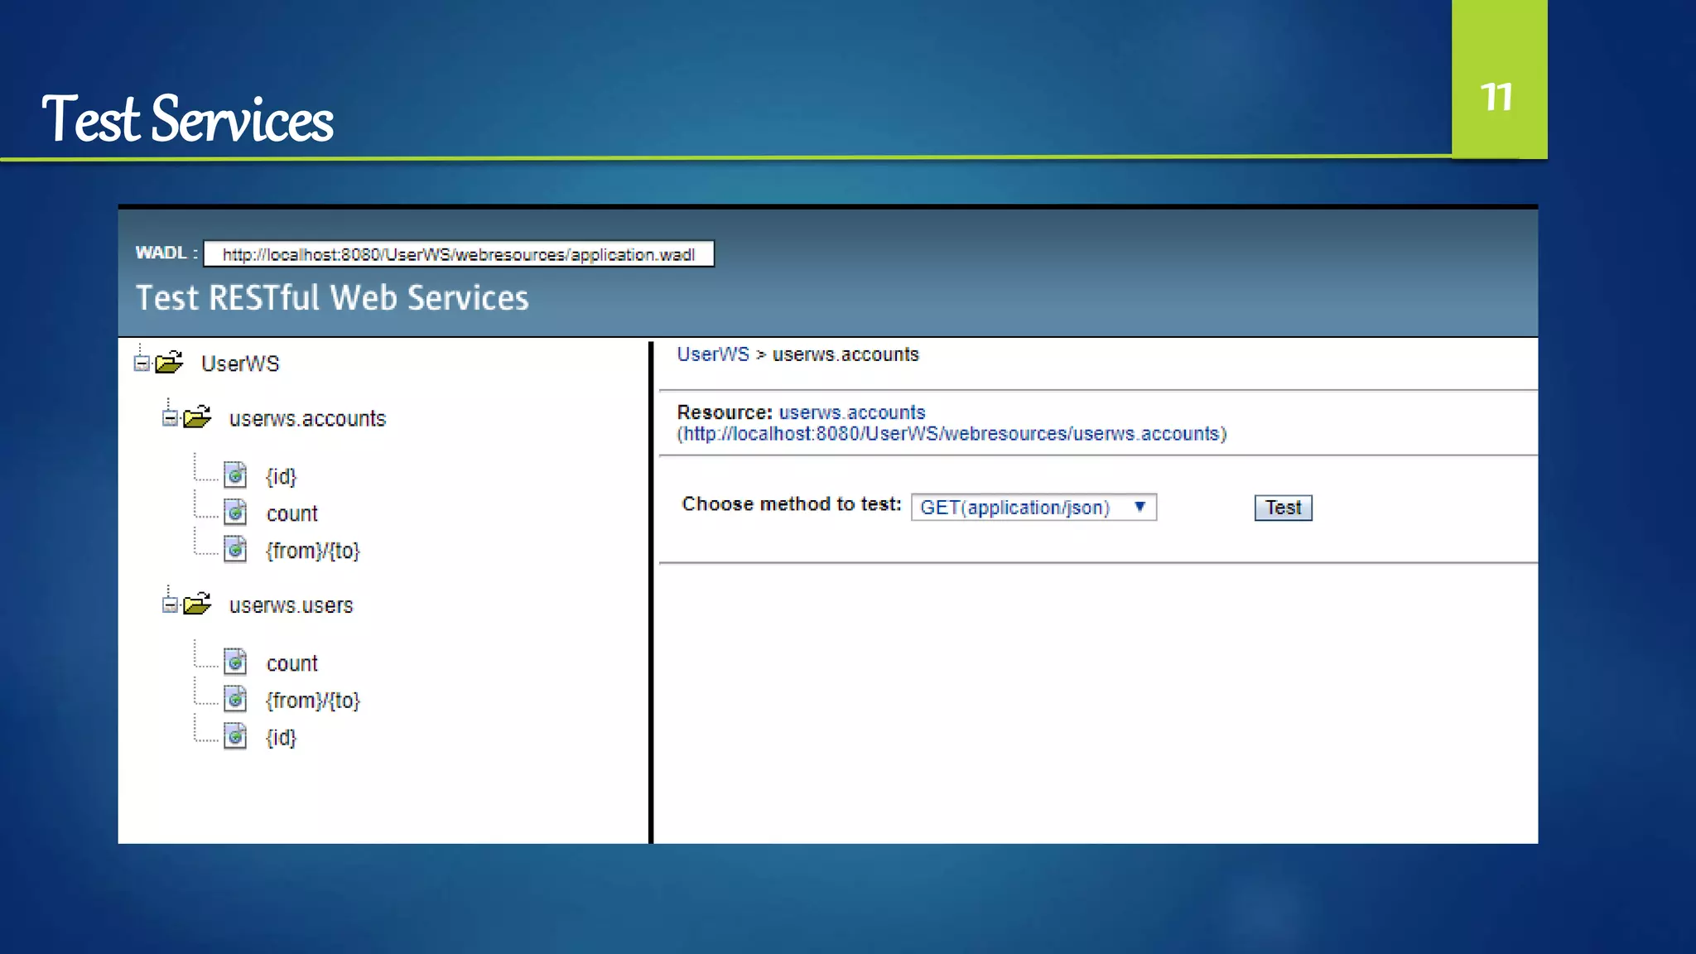Click the {from}/{to} resource icon under userws.accounts
Viewport: 1696px width, 954px height.
(236, 549)
